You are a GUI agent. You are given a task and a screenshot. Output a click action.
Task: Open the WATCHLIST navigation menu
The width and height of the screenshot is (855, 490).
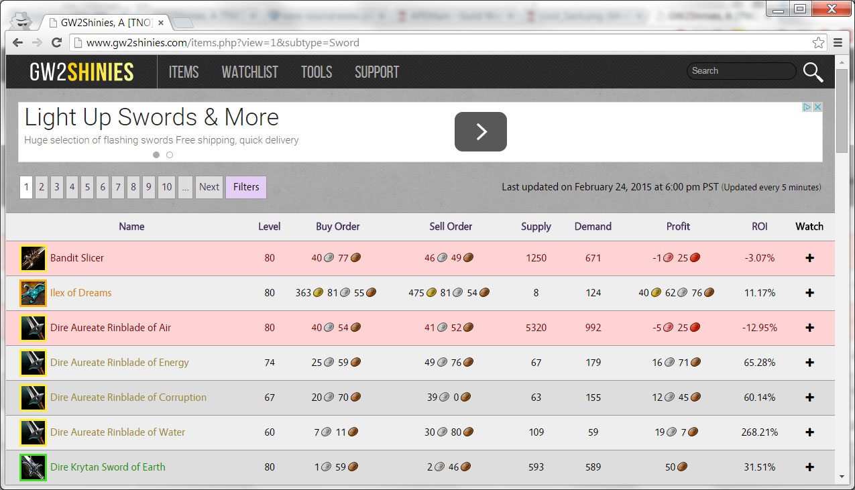(249, 72)
